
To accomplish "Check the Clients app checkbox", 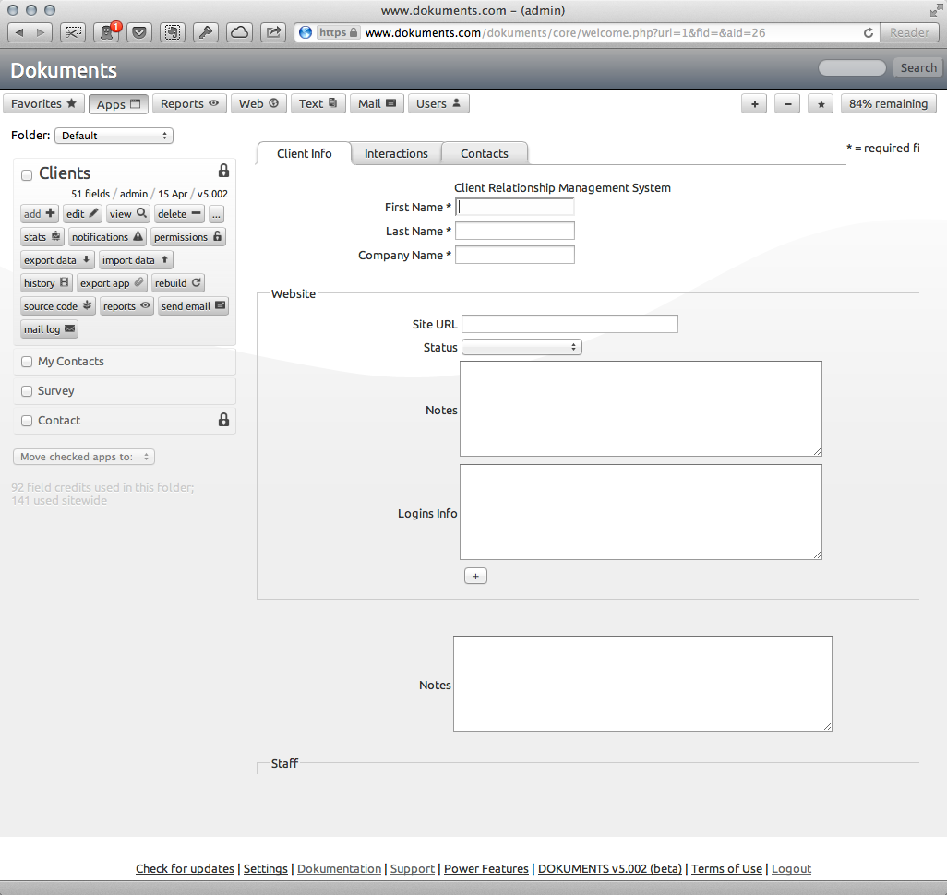I will pos(27,175).
